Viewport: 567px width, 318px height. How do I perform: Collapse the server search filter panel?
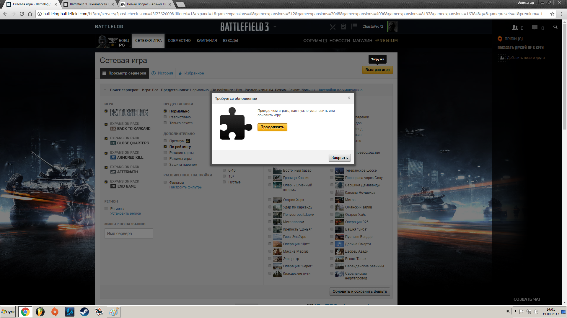[105, 90]
